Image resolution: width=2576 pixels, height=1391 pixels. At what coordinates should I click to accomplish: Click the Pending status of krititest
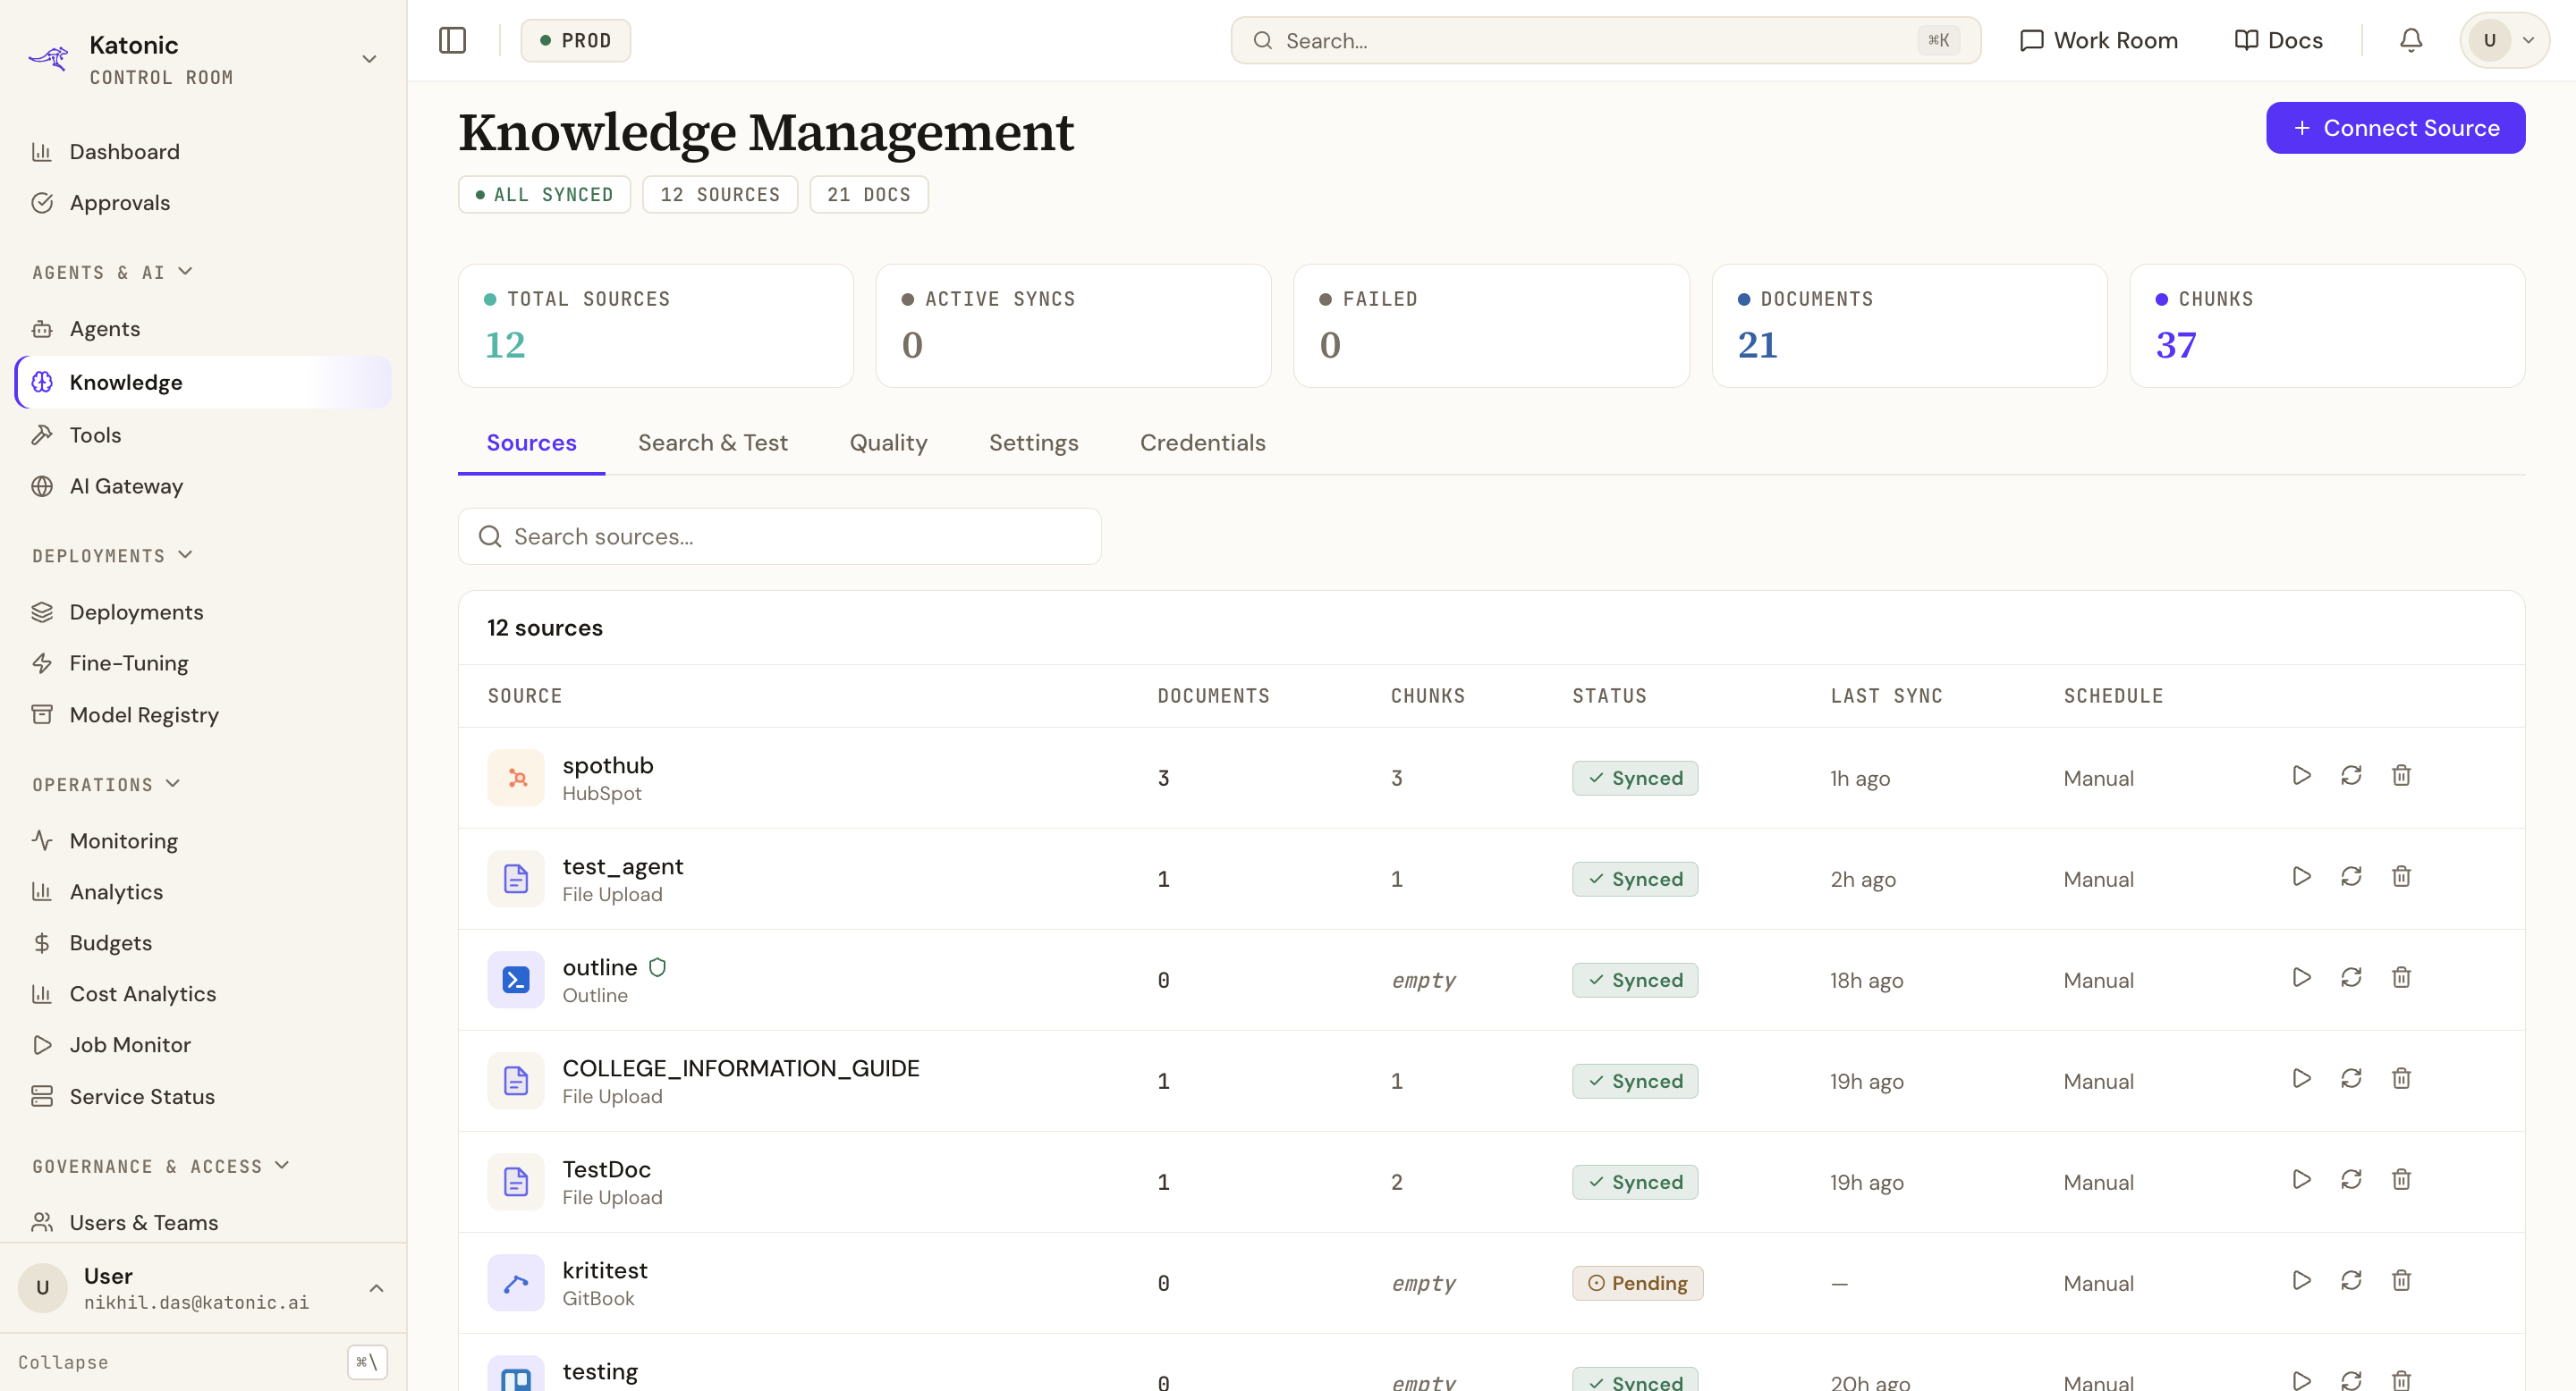click(x=1637, y=1283)
